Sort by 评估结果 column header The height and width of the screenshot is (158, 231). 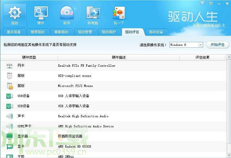pyautogui.click(x=202, y=57)
